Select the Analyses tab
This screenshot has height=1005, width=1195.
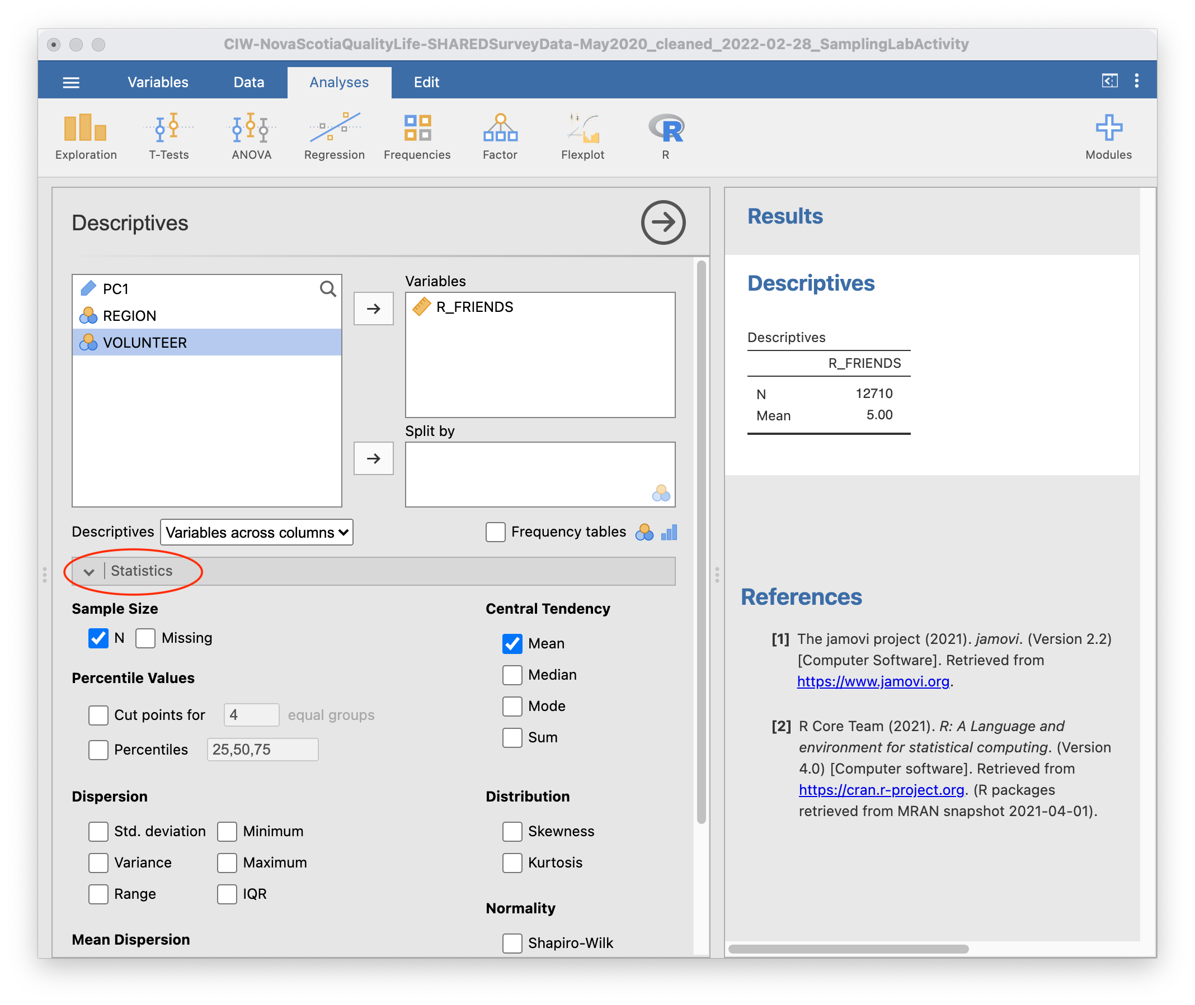tap(339, 83)
